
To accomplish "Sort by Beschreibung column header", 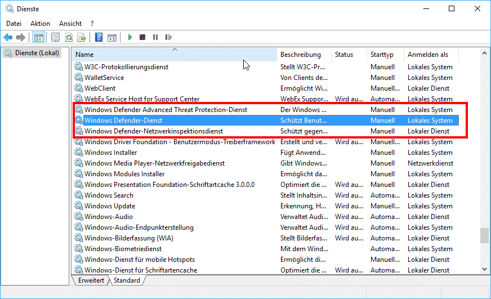I will pos(303,55).
